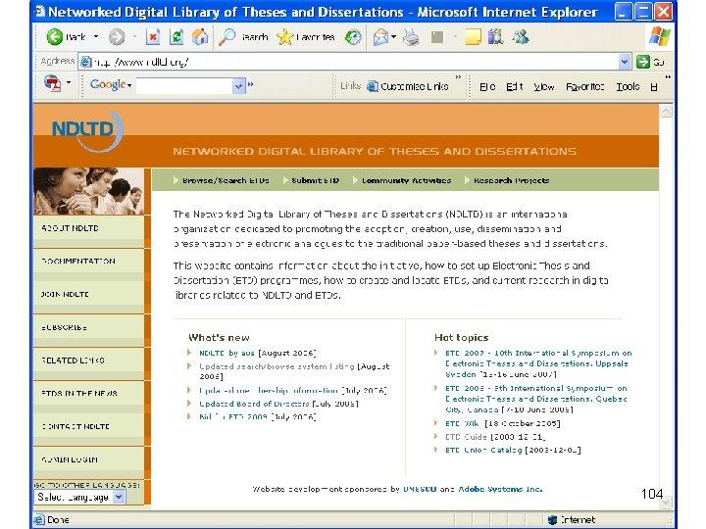This screenshot has width=706, height=529.
Task: Expand the Address bar dropdown
Action: [x=624, y=62]
